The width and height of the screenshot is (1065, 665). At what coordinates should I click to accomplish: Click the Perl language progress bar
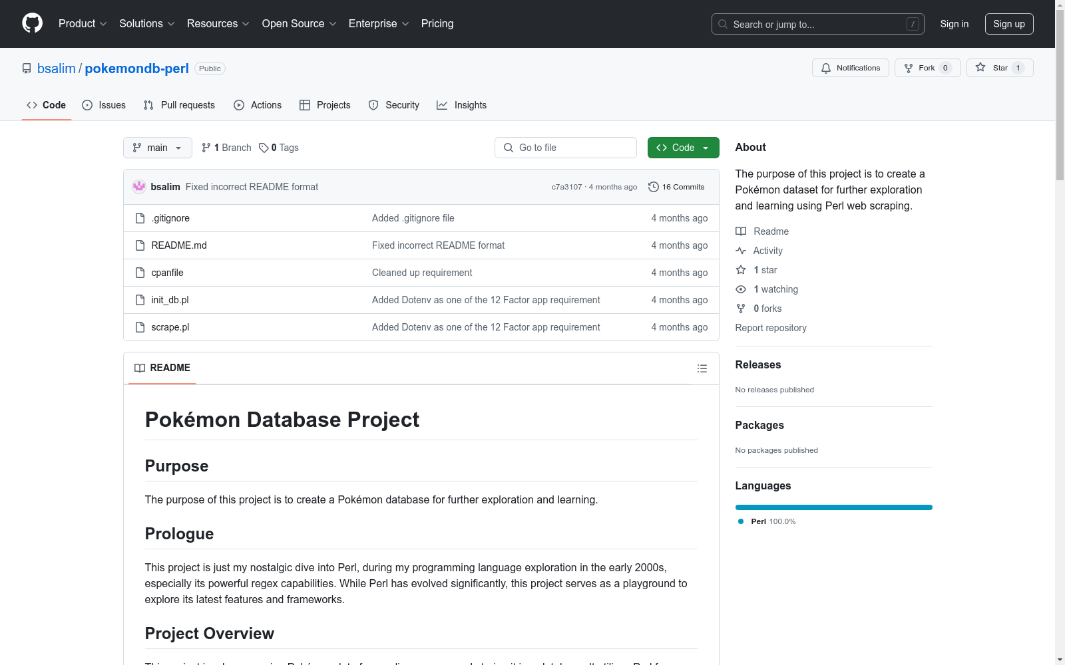[x=834, y=507]
